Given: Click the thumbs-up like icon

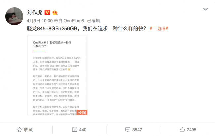Looking at the screenshot, I should pyautogui.click(x=182, y=130).
